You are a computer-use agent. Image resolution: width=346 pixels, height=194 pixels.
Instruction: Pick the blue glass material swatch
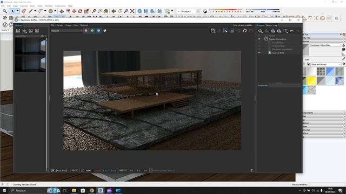tap(330, 72)
